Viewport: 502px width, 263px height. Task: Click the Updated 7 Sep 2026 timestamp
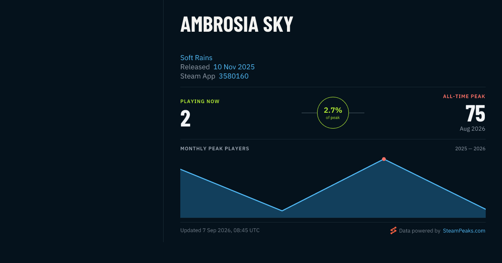(x=220, y=230)
